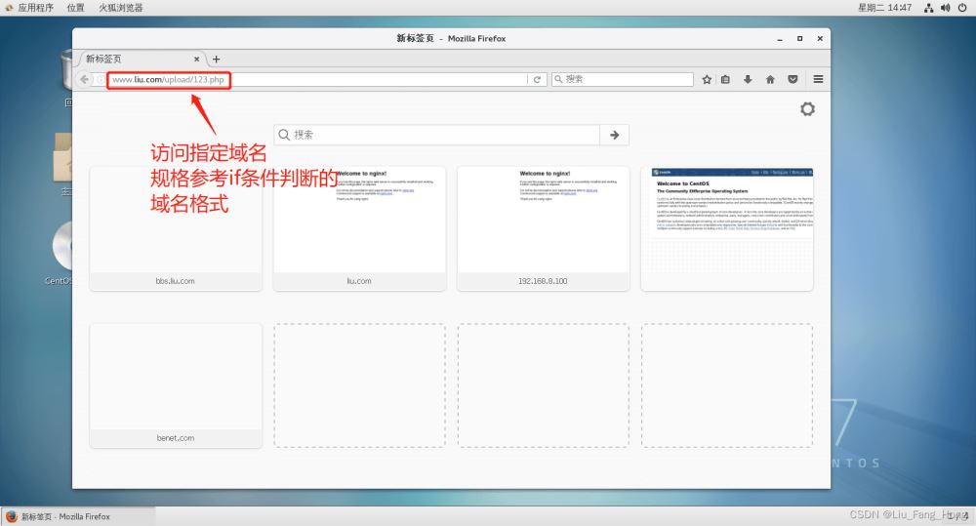Reload the page with the refresh icon

coord(537,79)
